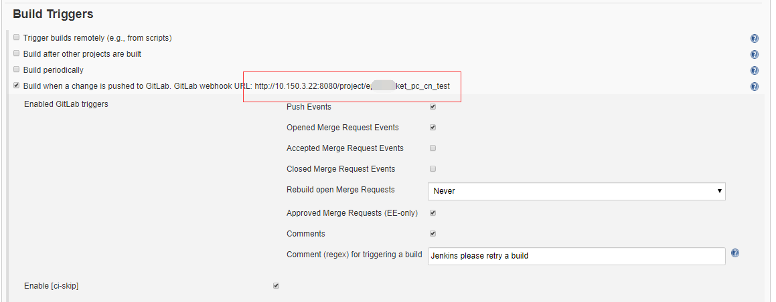Enable Accepted Merge Request Events trigger
The width and height of the screenshot is (776, 302).
433,148
